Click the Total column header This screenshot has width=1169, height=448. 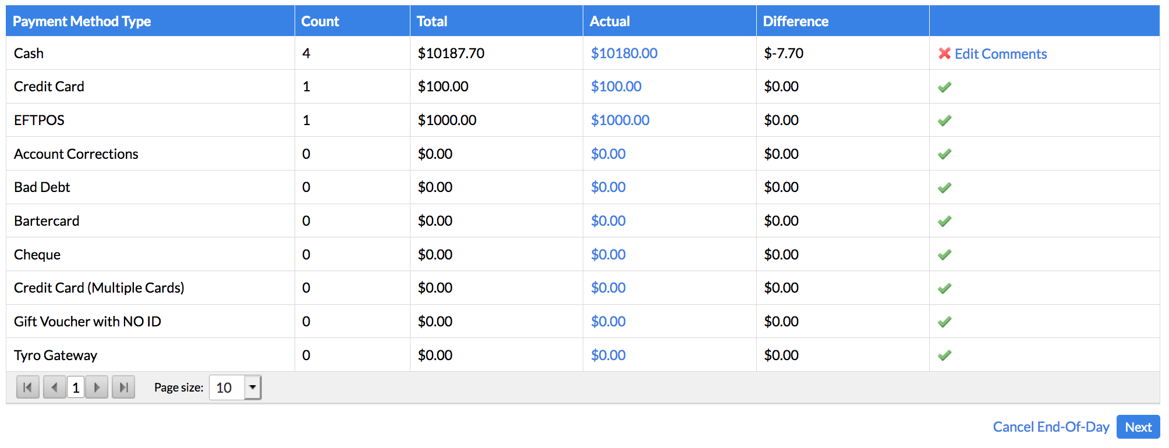[x=497, y=22]
